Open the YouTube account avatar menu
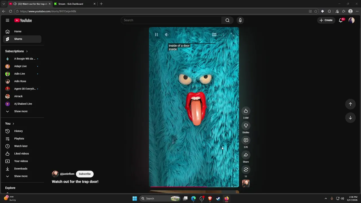The height and width of the screenshot is (203, 361). point(351,20)
